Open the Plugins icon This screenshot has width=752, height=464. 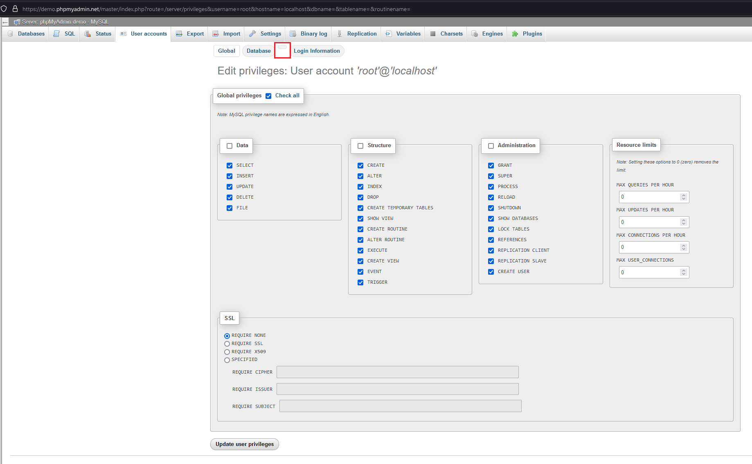click(x=515, y=34)
